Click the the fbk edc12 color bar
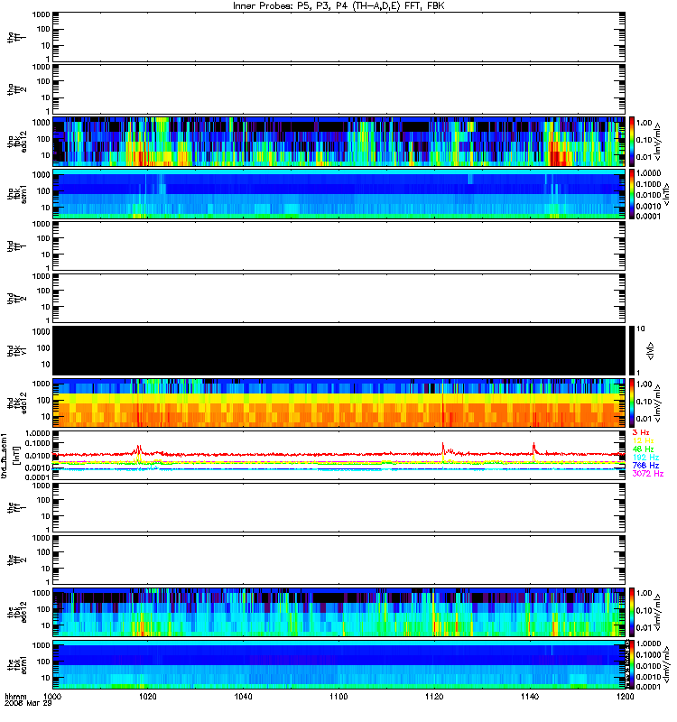Viewport: 677px width, 722px height. [632, 613]
